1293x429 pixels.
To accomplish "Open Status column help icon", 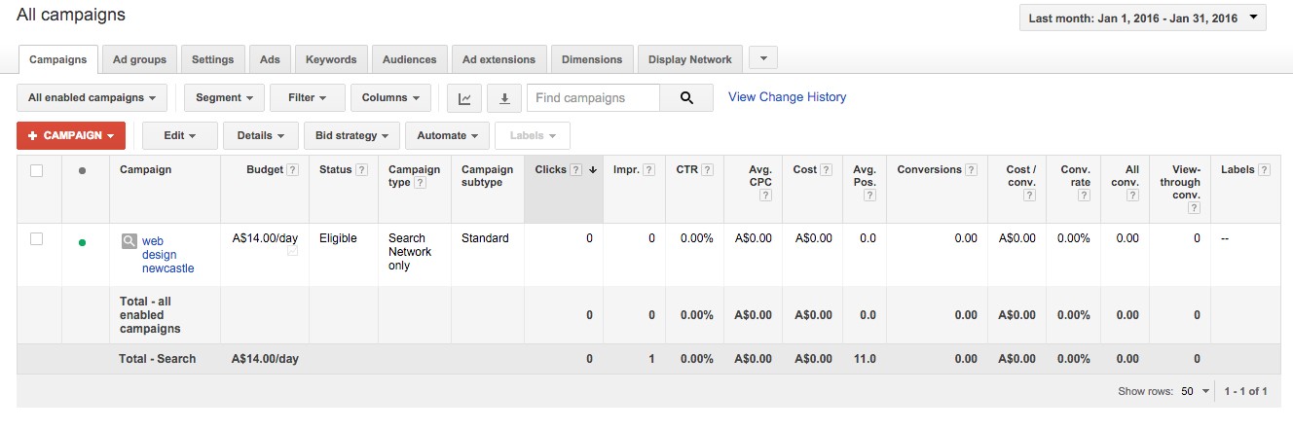I will tap(362, 170).
